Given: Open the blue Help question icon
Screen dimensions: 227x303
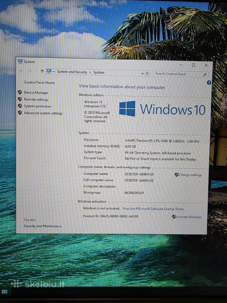Looking at the screenshot, I should pyautogui.click(x=209, y=83).
